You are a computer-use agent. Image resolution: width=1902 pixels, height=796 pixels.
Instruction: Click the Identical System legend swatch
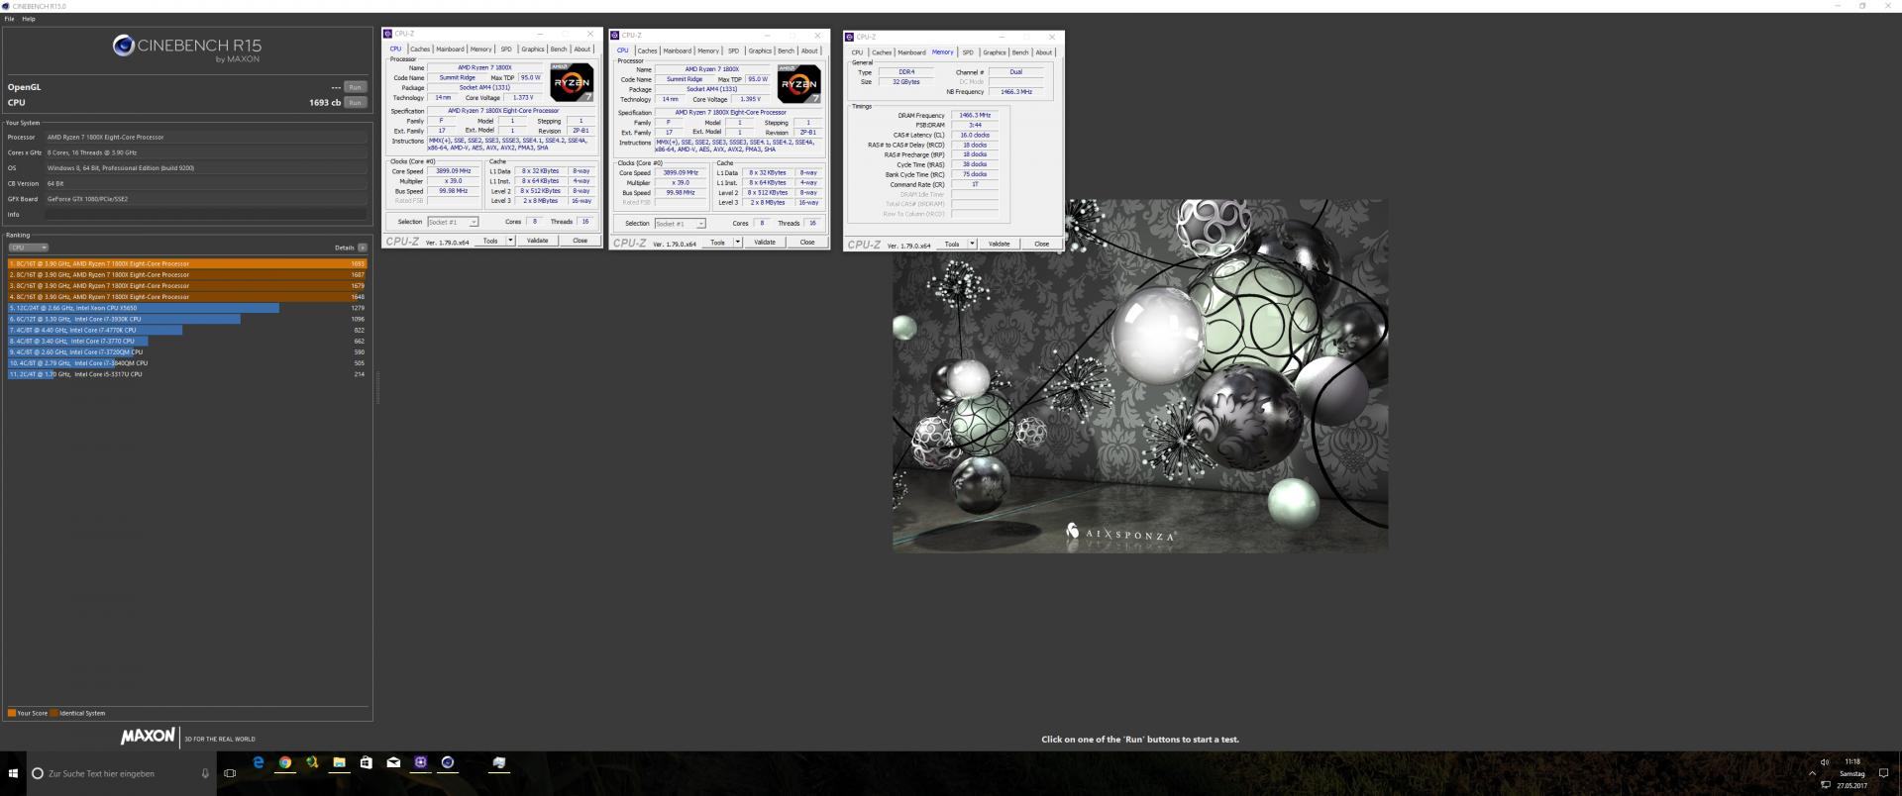(x=54, y=713)
